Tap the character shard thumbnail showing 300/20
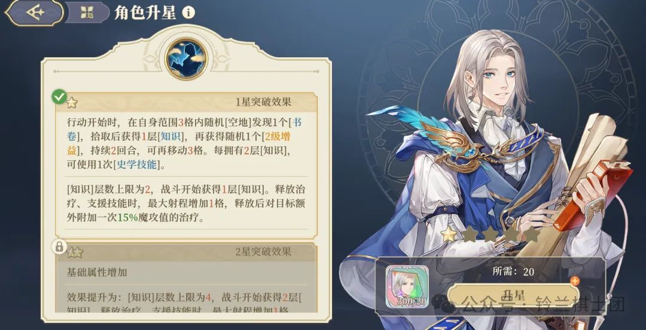Screen dimensions: 646x330 [407, 287]
